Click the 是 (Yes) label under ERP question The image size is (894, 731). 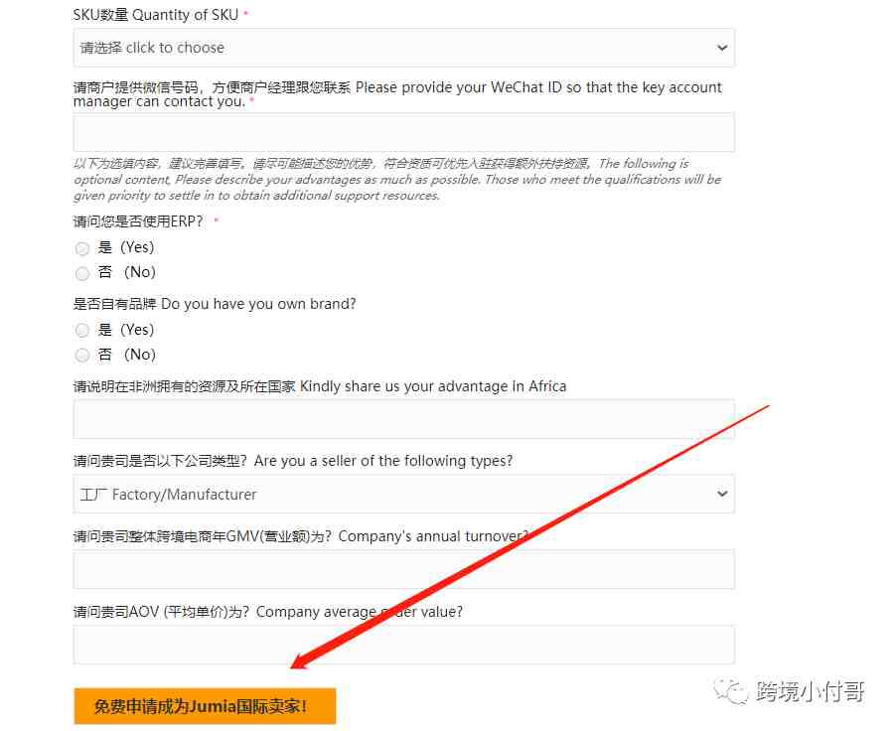coord(125,247)
